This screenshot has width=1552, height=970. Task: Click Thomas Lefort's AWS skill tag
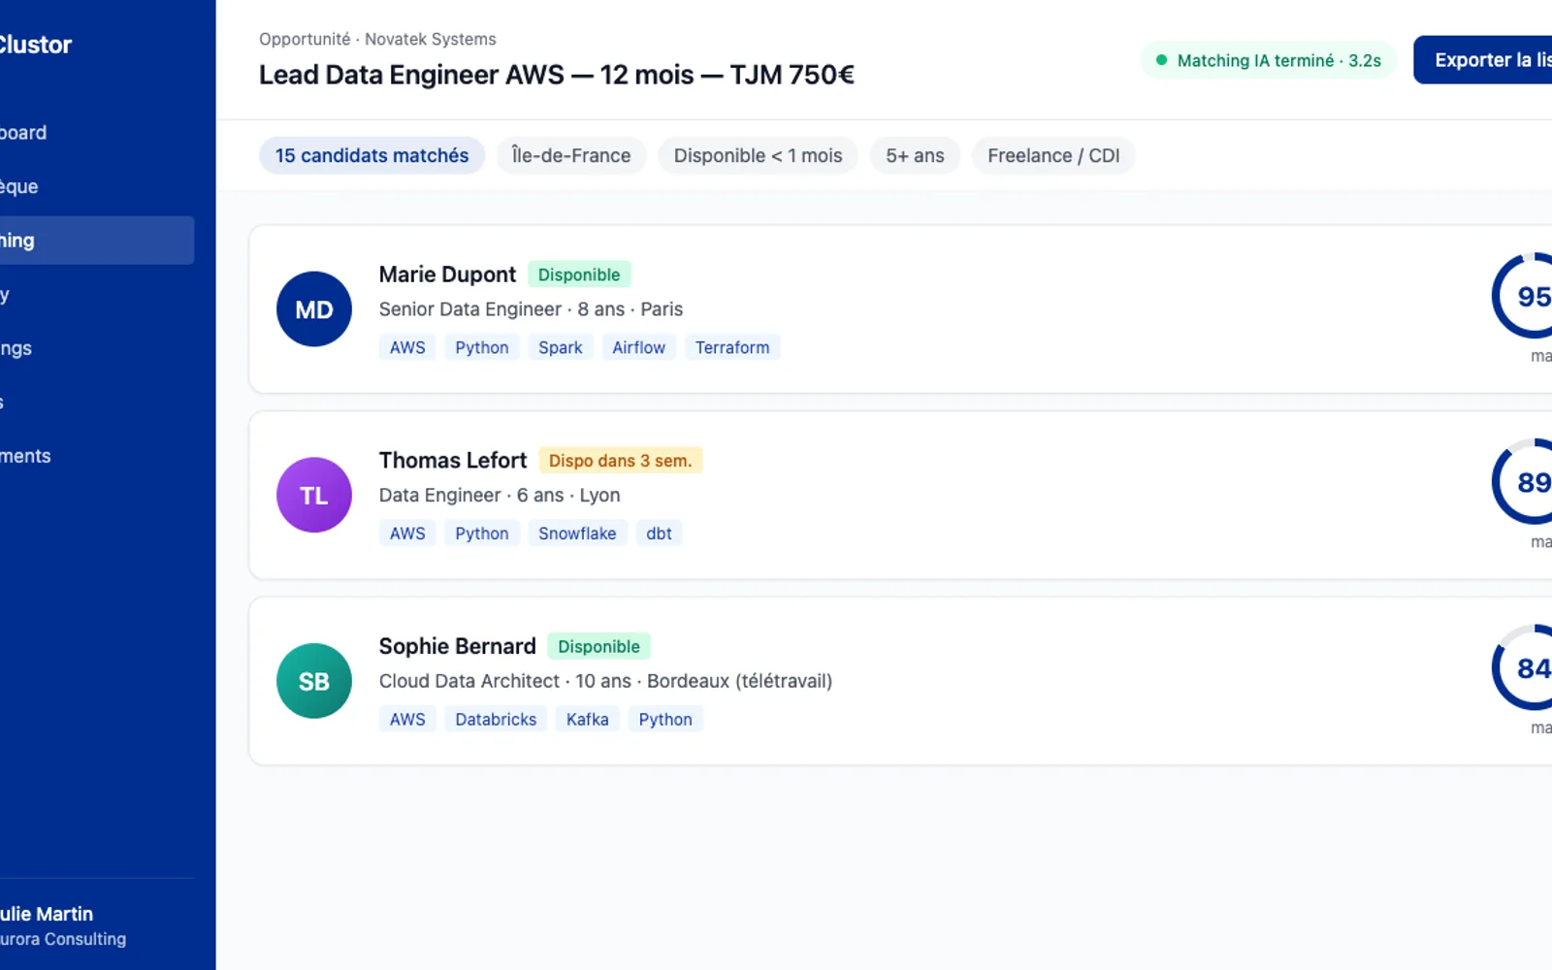(407, 533)
